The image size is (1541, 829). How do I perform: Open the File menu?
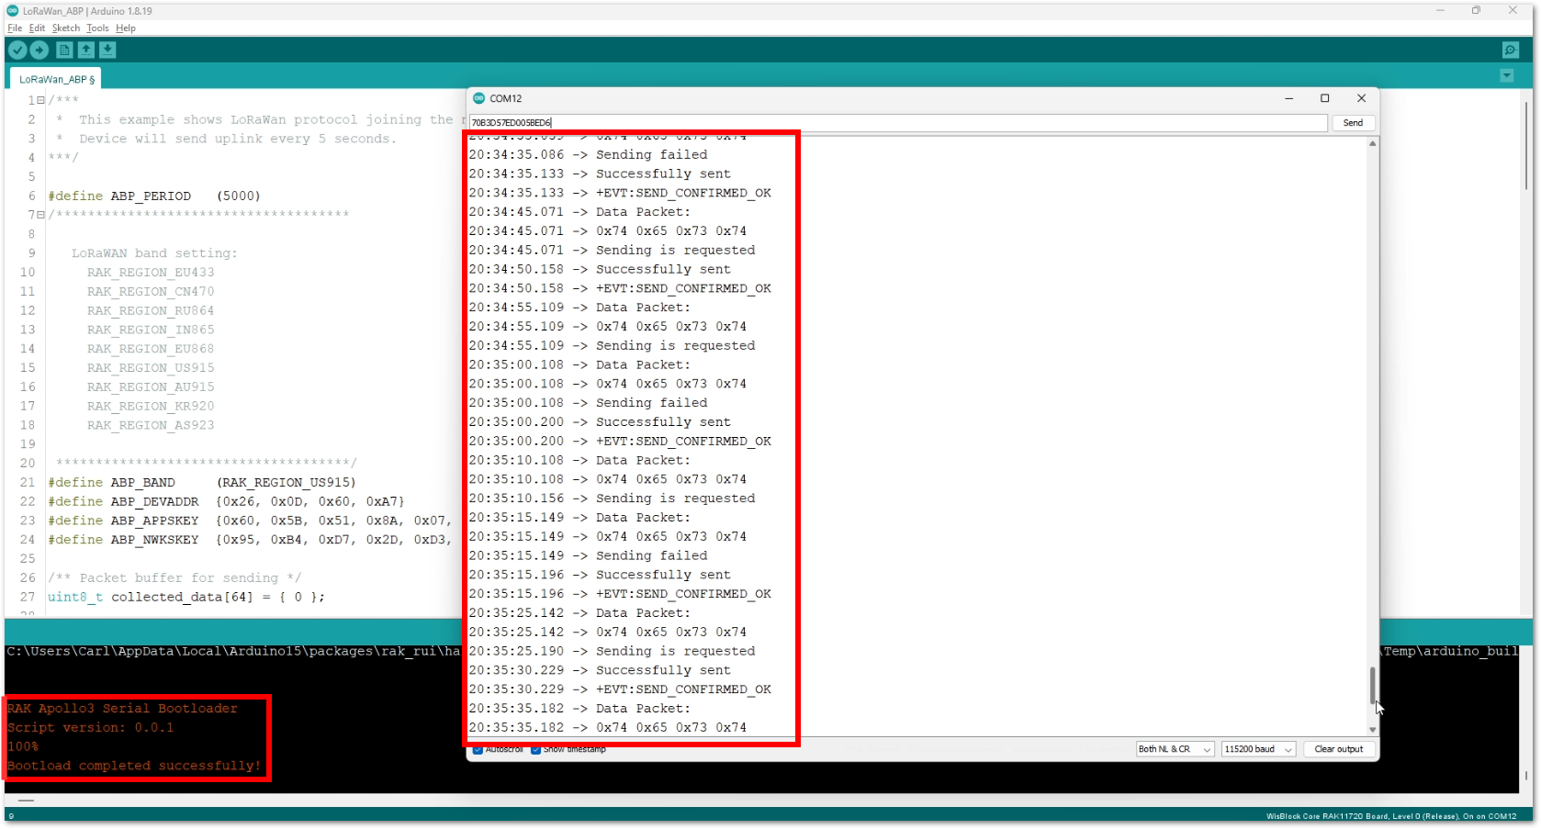15,28
